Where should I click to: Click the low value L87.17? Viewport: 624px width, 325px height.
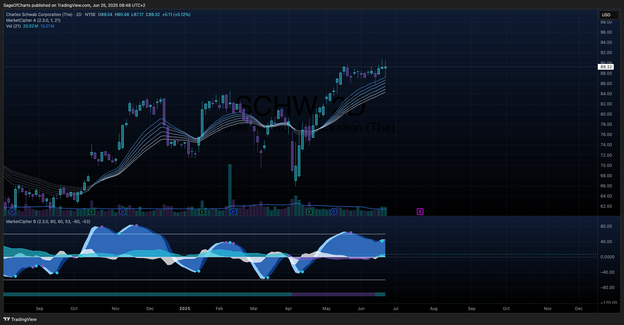tap(137, 15)
